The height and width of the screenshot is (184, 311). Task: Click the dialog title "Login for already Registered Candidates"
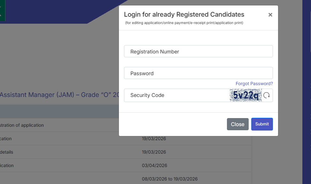(184, 14)
